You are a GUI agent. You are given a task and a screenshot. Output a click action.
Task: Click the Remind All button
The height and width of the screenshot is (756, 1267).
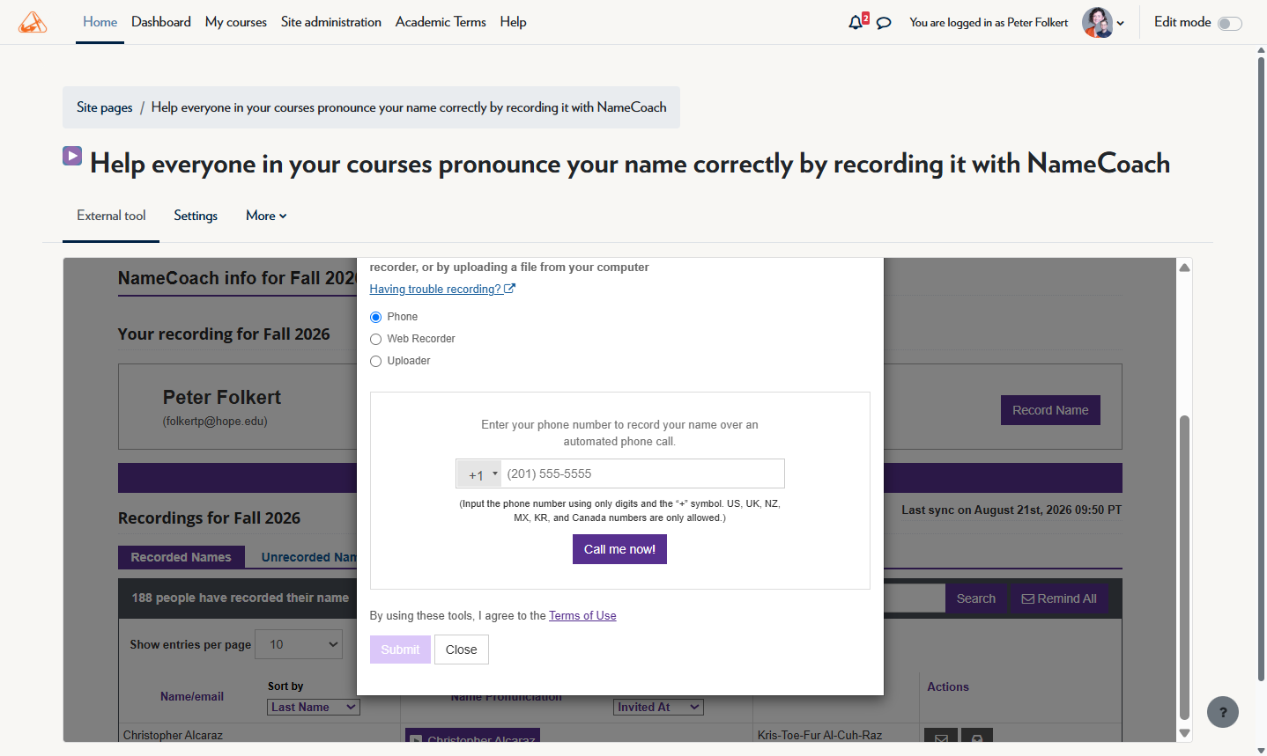[x=1059, y=598]
